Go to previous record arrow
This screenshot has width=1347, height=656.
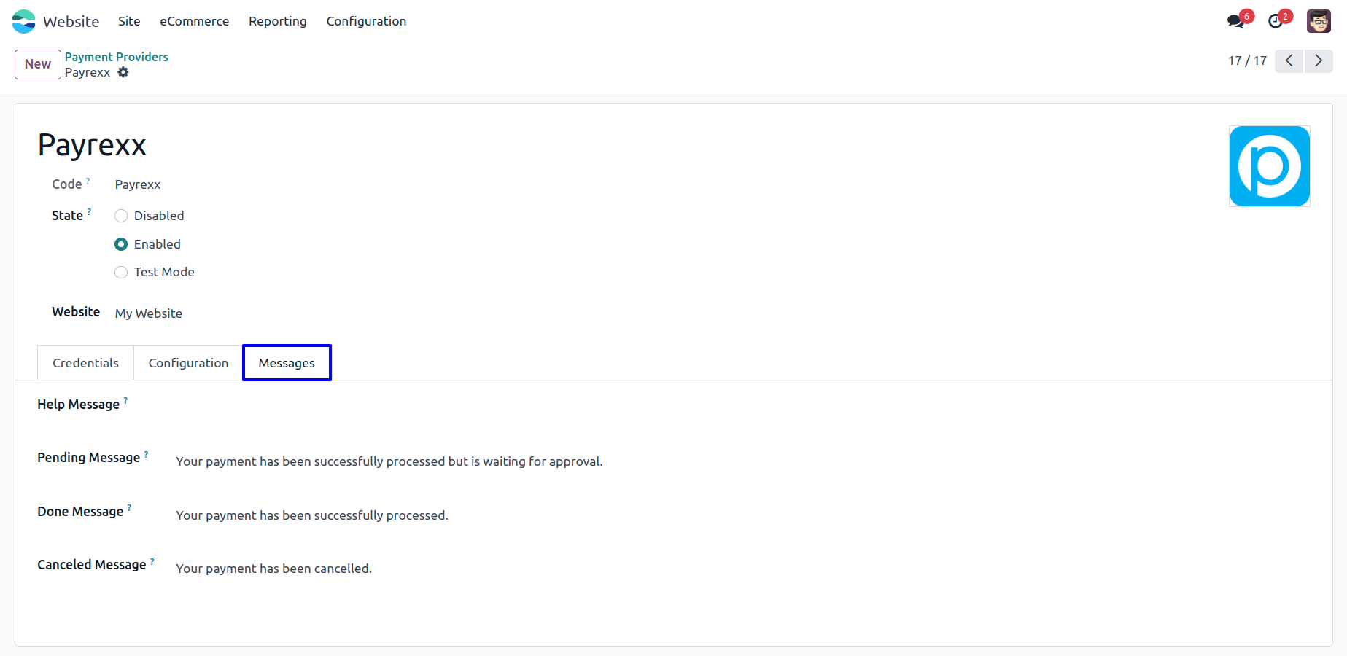point(1289,60)
